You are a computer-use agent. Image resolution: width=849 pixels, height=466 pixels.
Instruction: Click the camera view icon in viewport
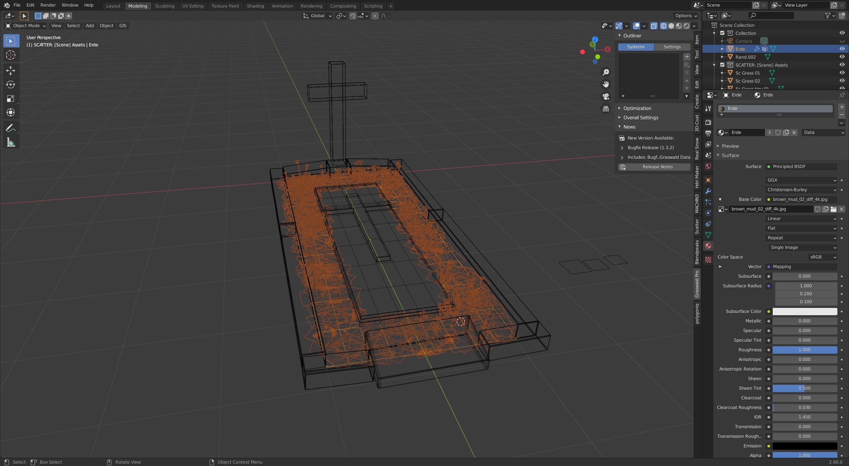[x=606, y=96]
